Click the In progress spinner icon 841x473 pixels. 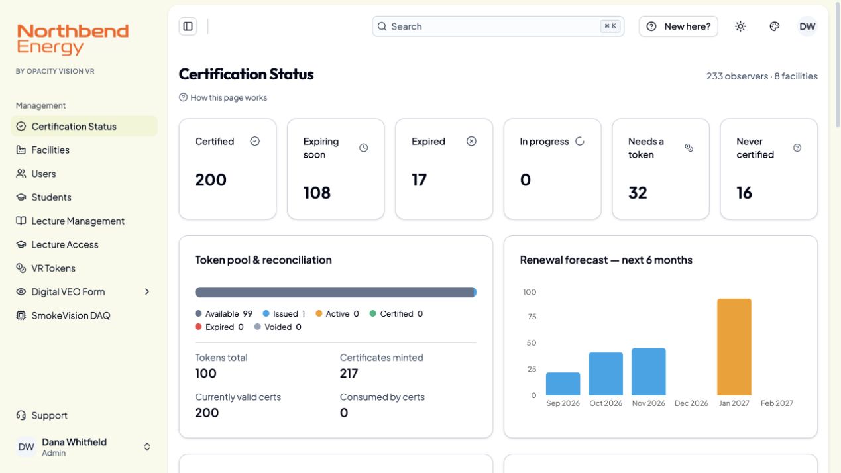pos(580,141)
